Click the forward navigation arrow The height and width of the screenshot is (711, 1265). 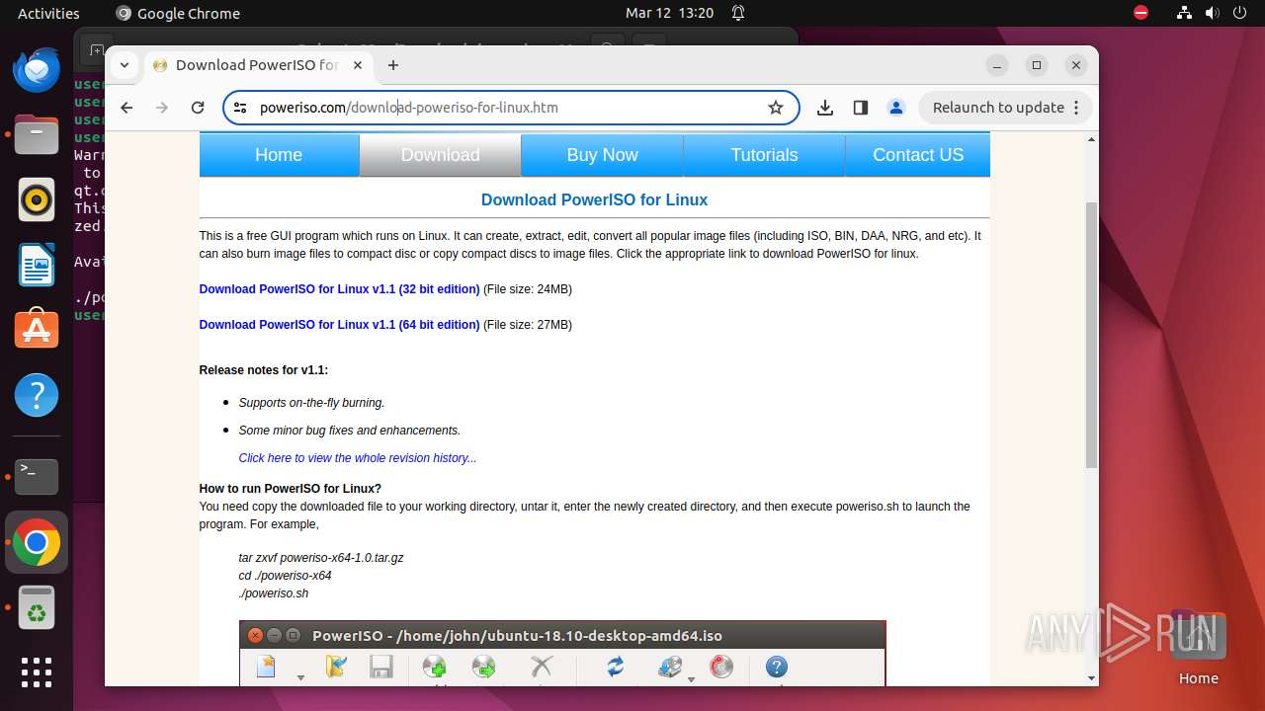click(162, 108)
